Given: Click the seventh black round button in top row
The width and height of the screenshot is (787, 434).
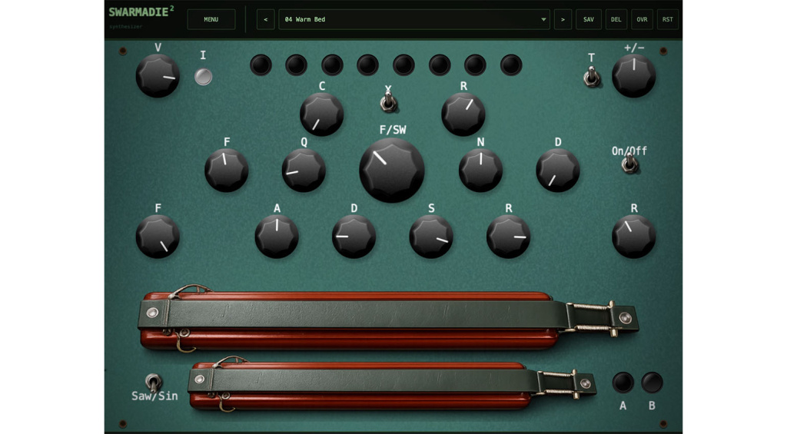Looking at the screenshot, I should click(x=475, y=65).
